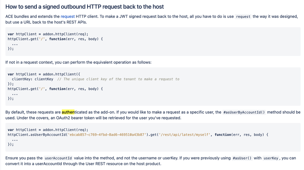Click "addon.httpClient({" in the second code block
The image size is (304, 170).
(x=61, y=74)
